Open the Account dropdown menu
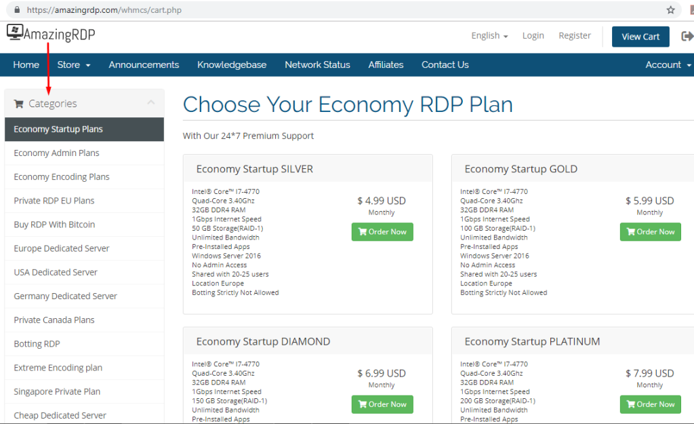 (668, 65)
